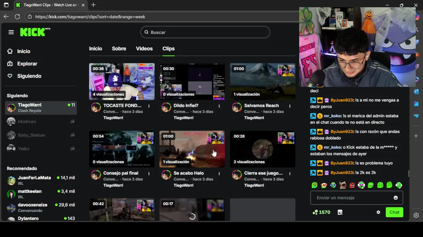
Task: Open Explorar in the left sidebar
Action: click(22, 64)
